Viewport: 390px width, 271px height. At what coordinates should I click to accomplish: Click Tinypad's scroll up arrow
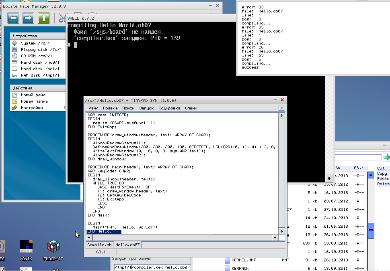pos(281,116)
